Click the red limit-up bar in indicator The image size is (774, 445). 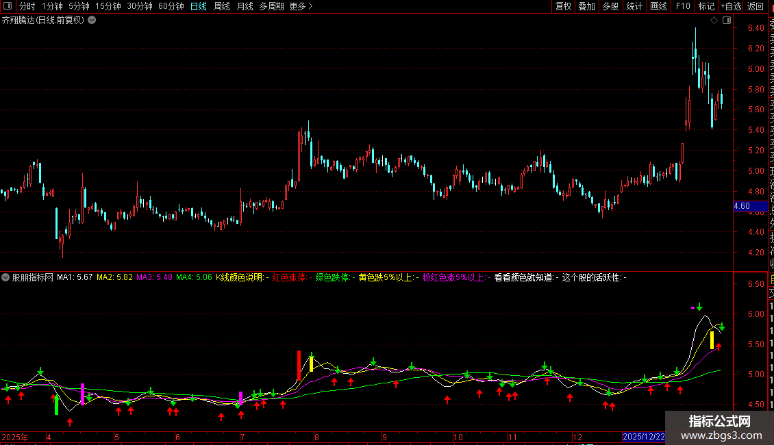[x=299, y=365]
